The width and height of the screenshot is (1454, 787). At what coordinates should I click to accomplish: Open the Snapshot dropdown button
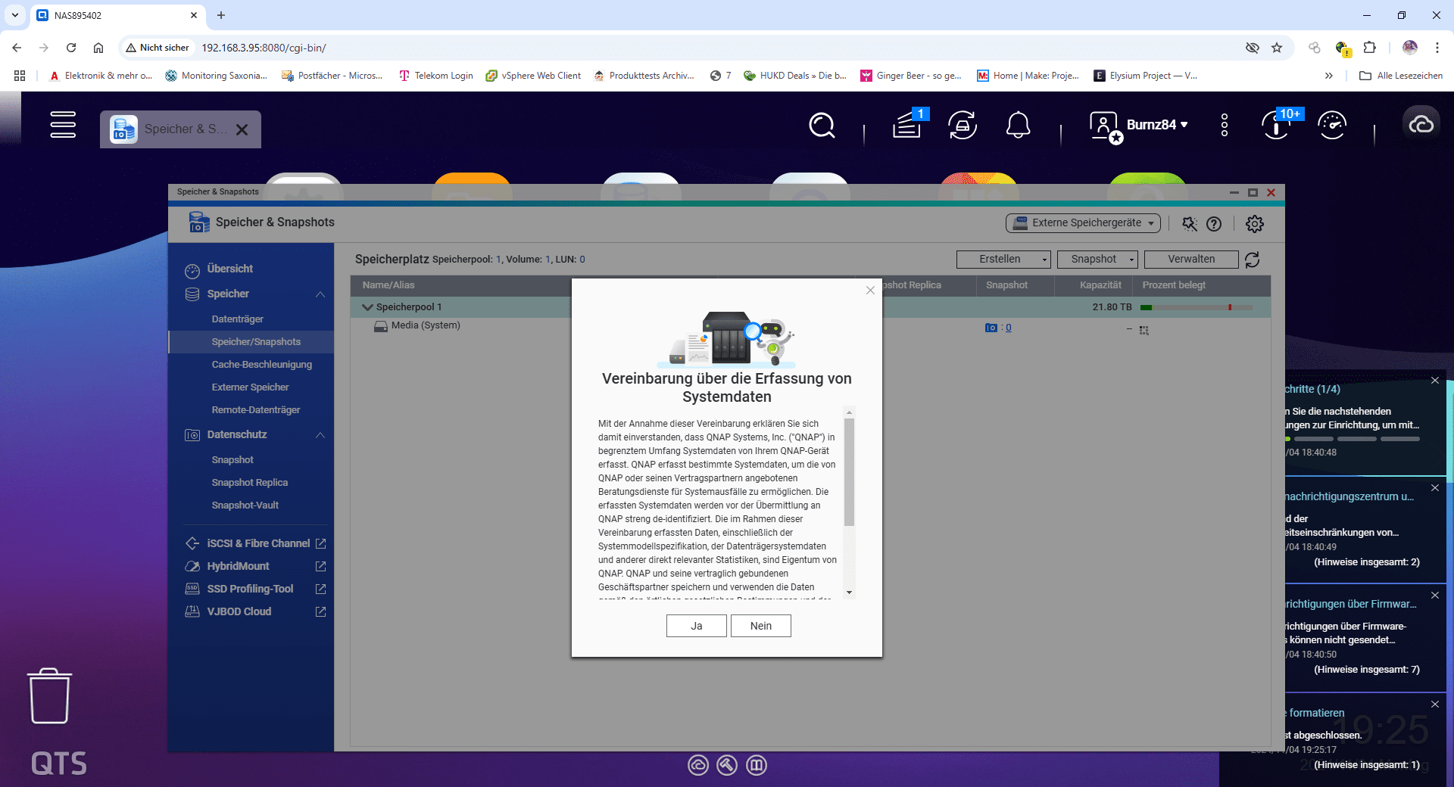point(1097,260)
